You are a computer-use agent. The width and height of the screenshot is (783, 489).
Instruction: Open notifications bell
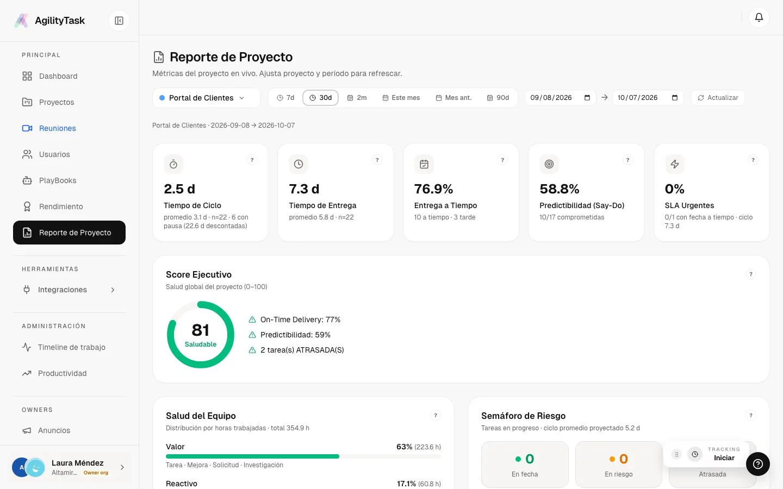(x=759, y=17)
